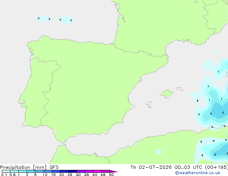Select the 2–5 mm legend color swatch
The width and height of the screenshot is (228, 176).
tap(31, 171)
